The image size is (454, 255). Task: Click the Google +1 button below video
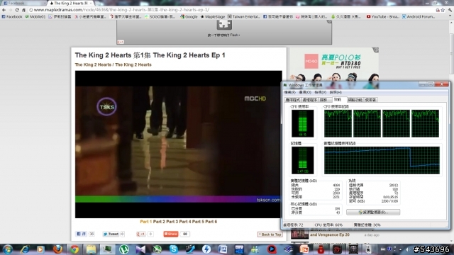(140, 234)
